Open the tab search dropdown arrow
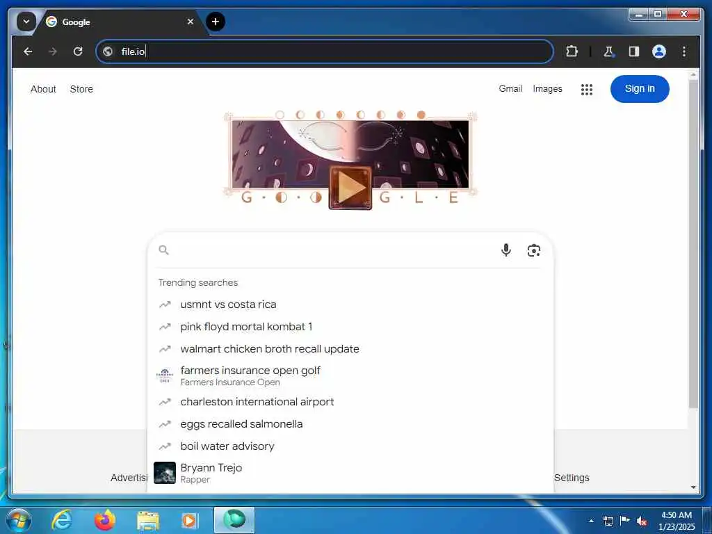The image size is (712, 534). [26, 22]
